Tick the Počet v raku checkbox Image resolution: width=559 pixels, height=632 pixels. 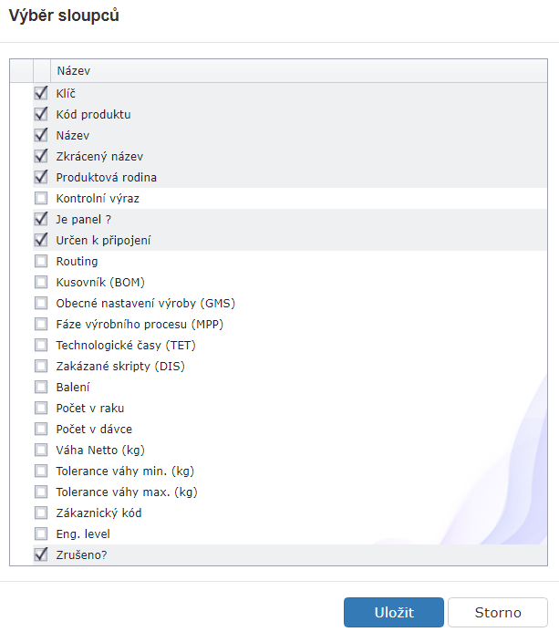40,408
